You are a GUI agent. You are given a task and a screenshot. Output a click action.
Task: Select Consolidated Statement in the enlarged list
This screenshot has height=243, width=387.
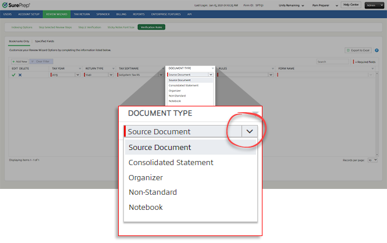171,162
